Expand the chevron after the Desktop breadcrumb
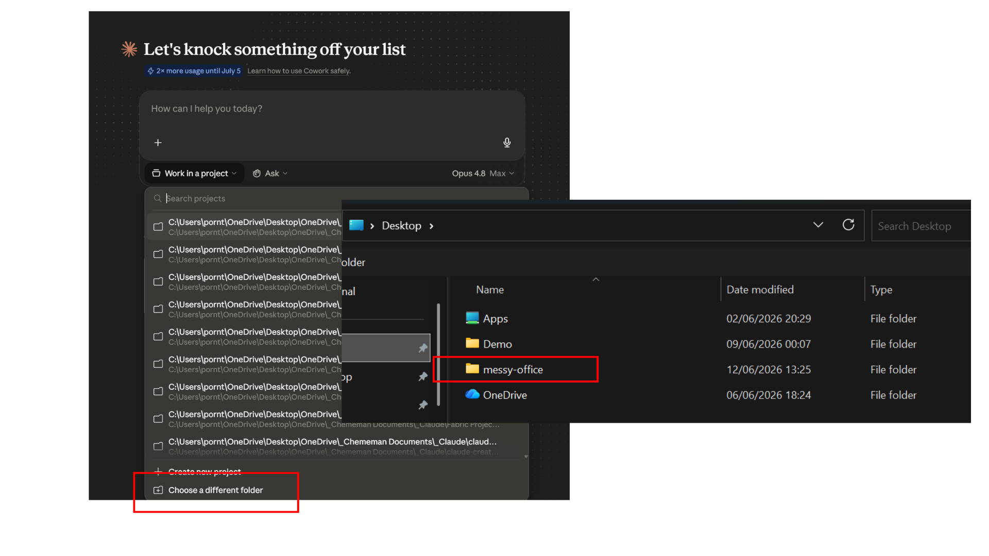 (x=431, y=226)
